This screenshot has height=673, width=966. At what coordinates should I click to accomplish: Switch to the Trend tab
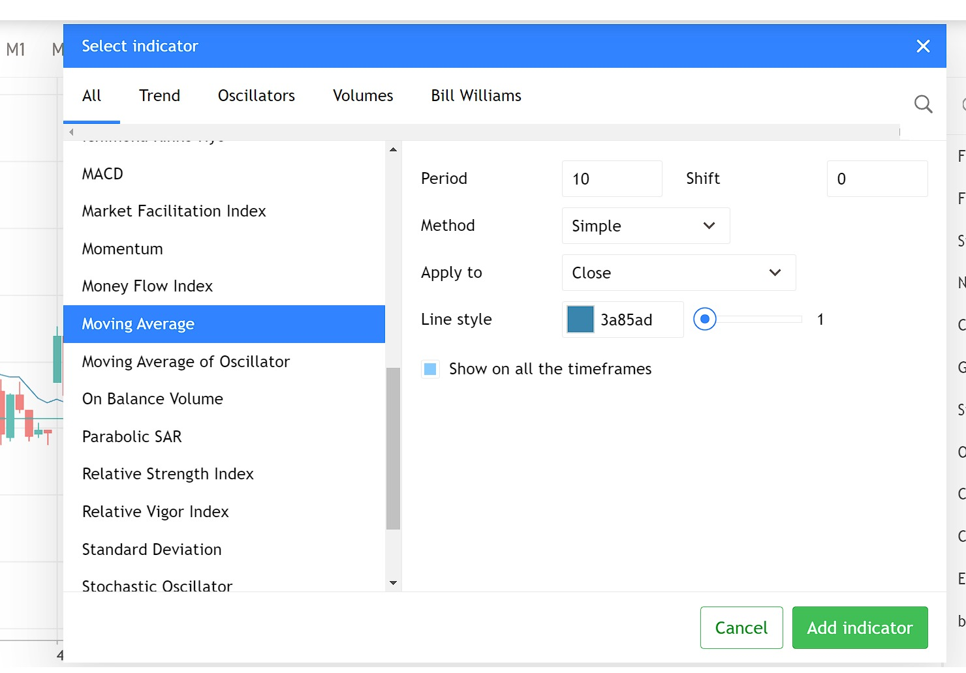159,96
